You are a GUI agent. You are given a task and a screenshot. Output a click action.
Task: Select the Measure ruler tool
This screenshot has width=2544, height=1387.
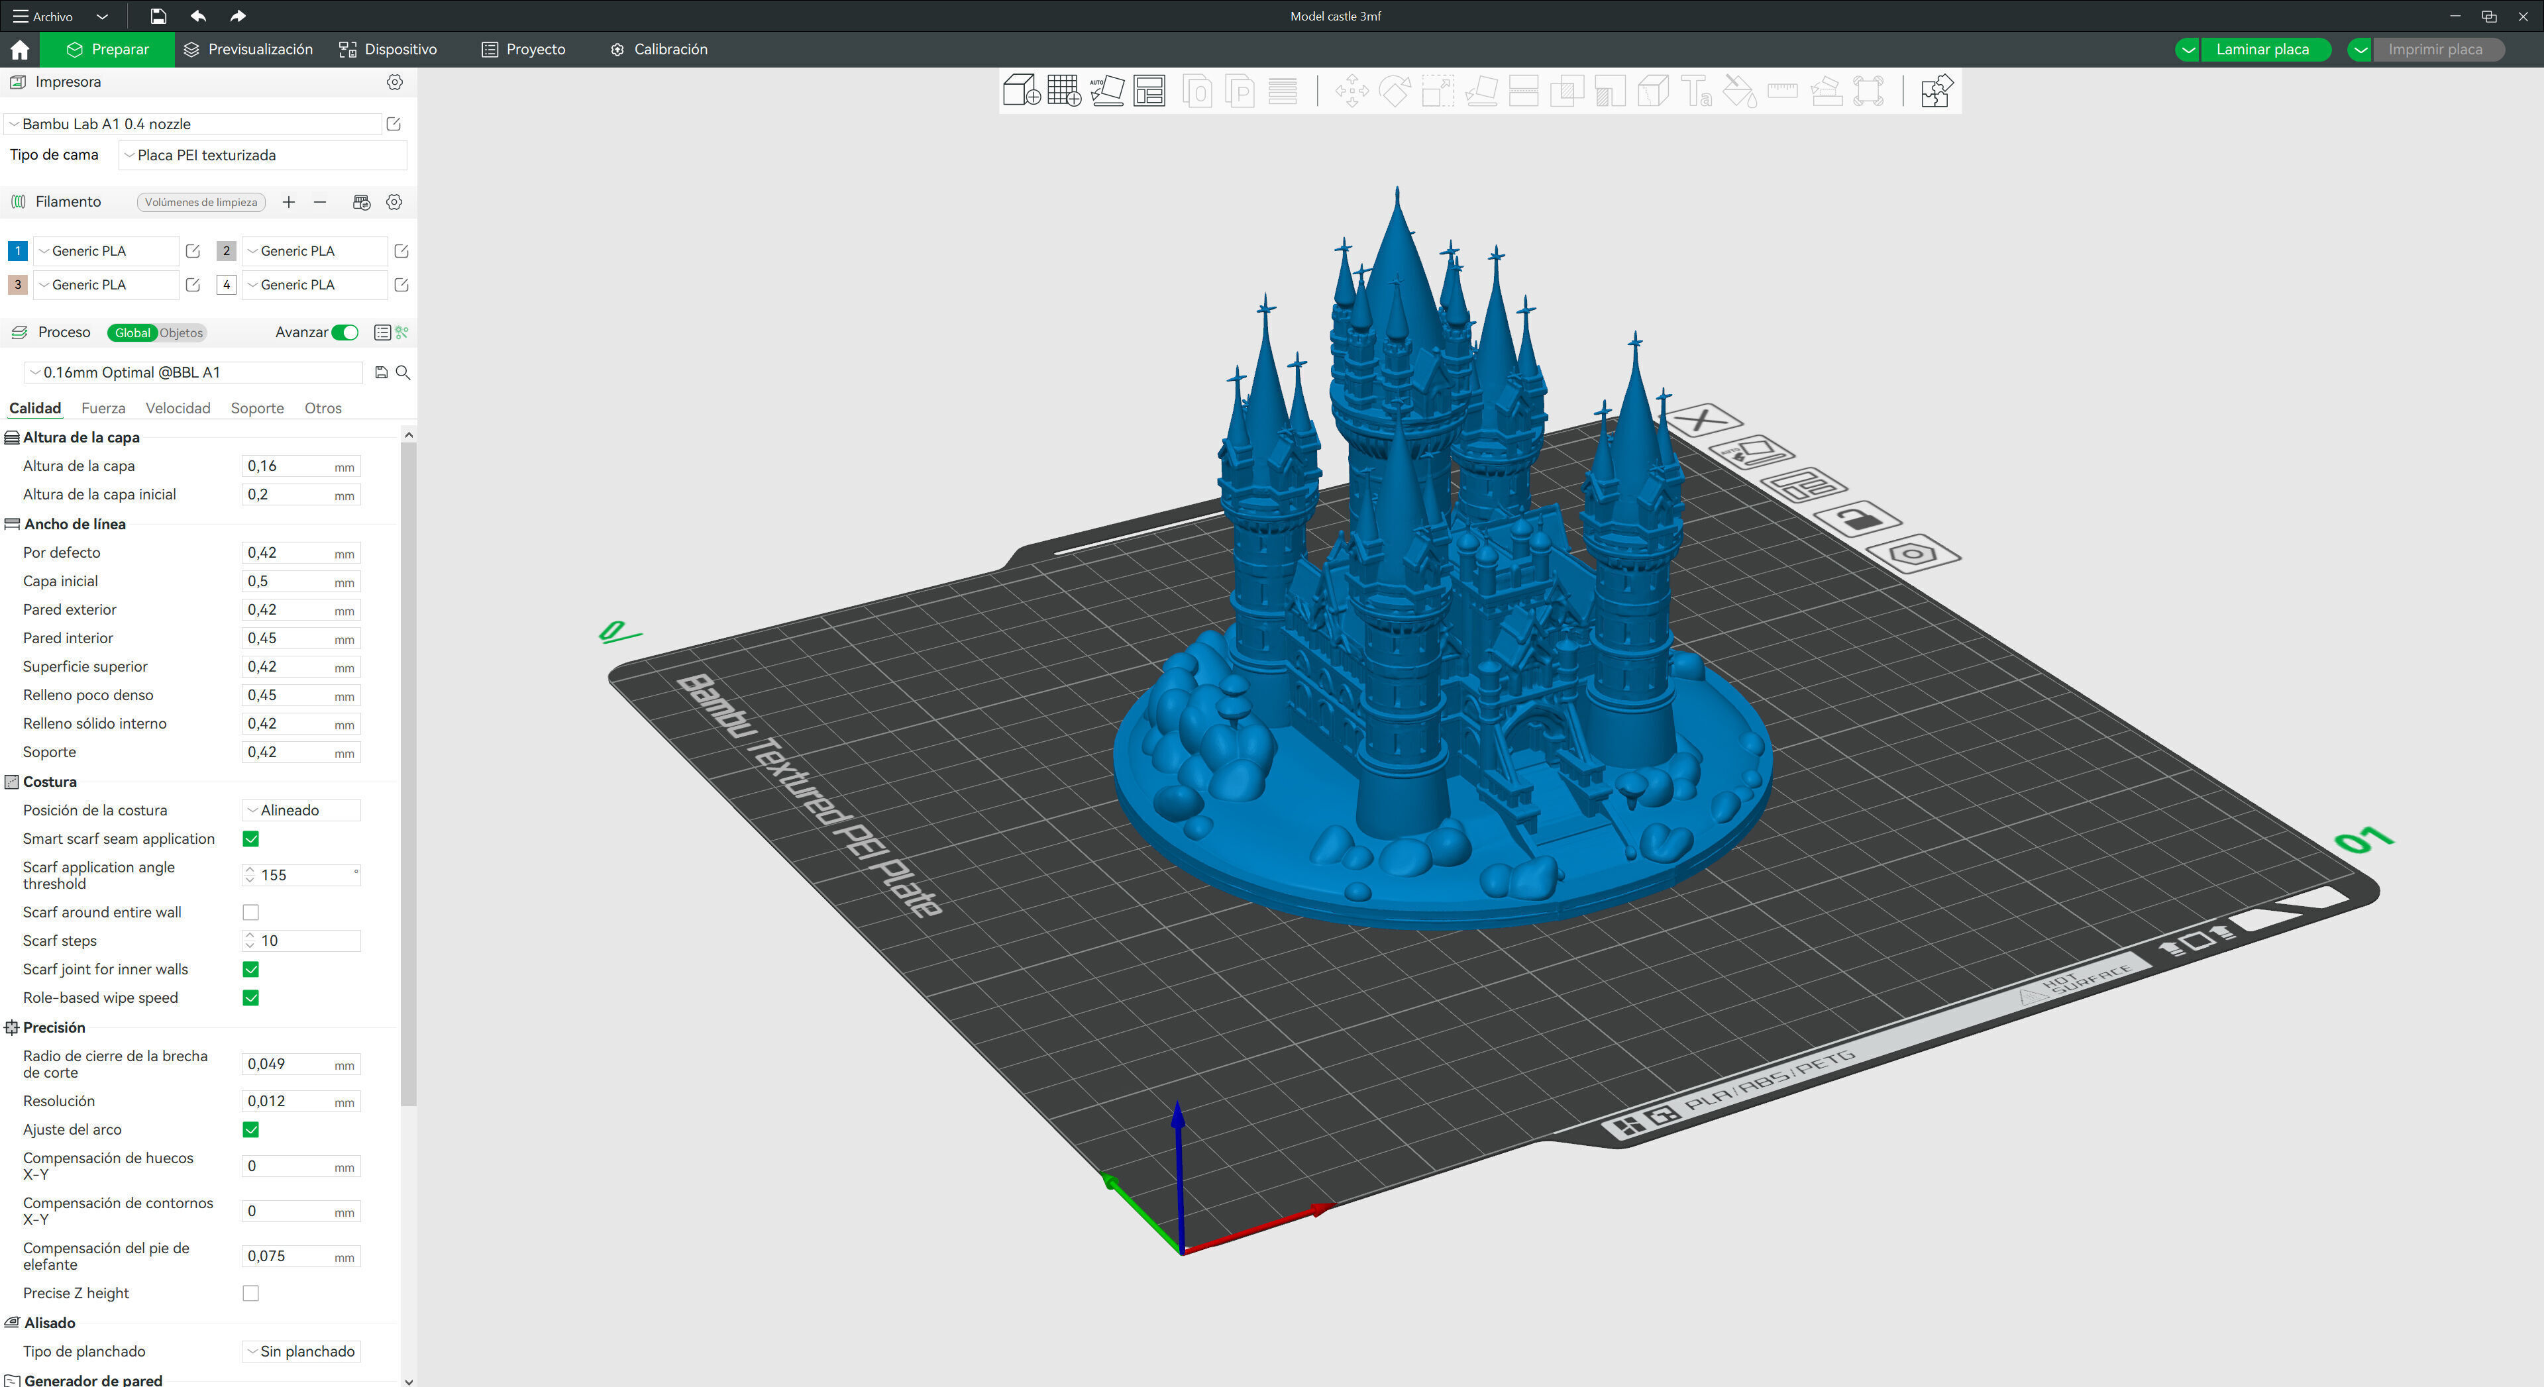pyautogui.click(x=1781, y=91)
